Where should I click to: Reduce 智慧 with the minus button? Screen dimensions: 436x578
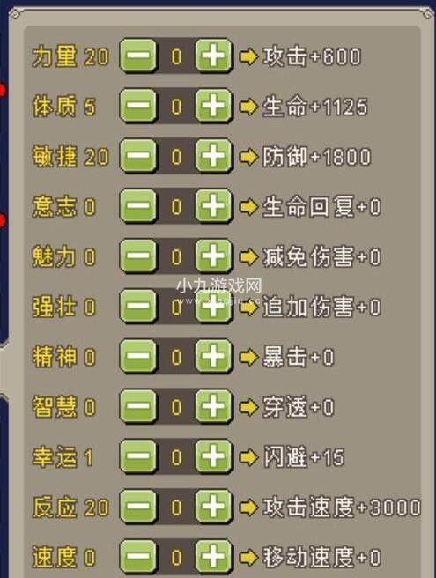pos(137,406)
